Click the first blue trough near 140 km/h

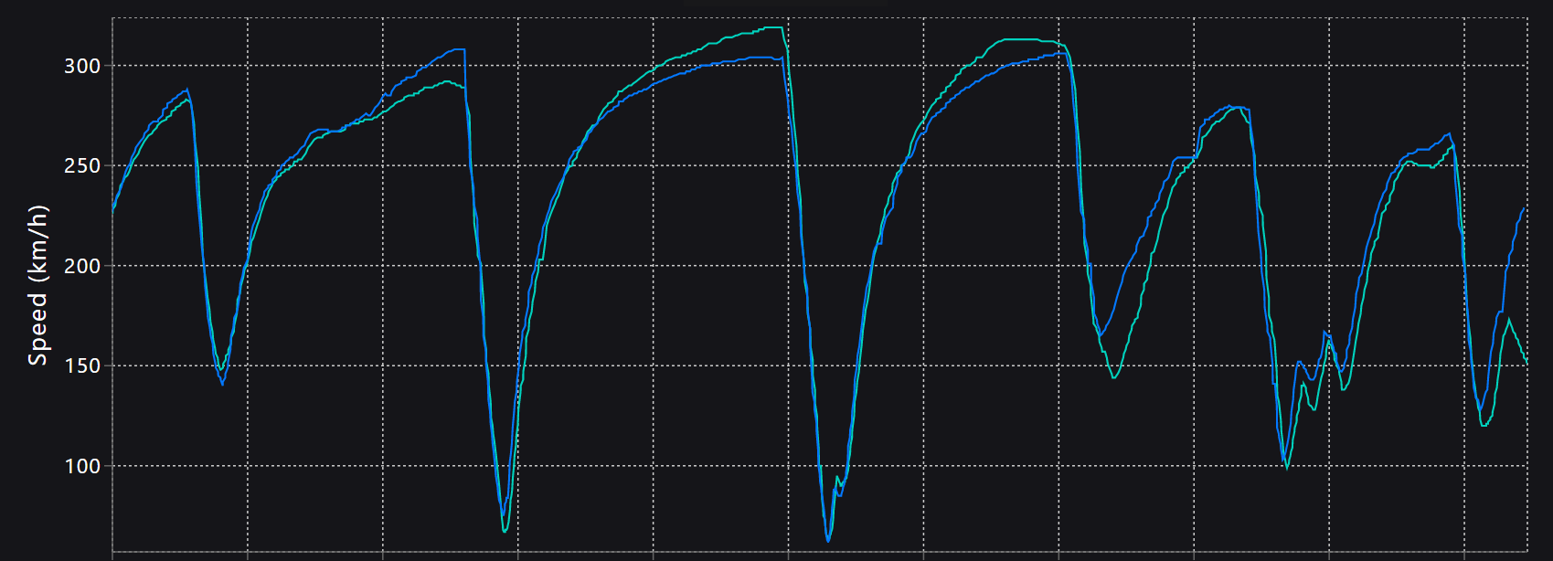(x=222, y=384)
